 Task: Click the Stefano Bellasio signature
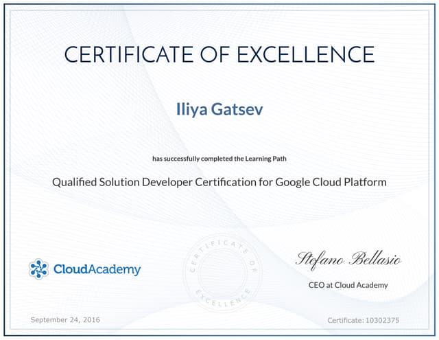pyautogui.click(x=348, y=260)
